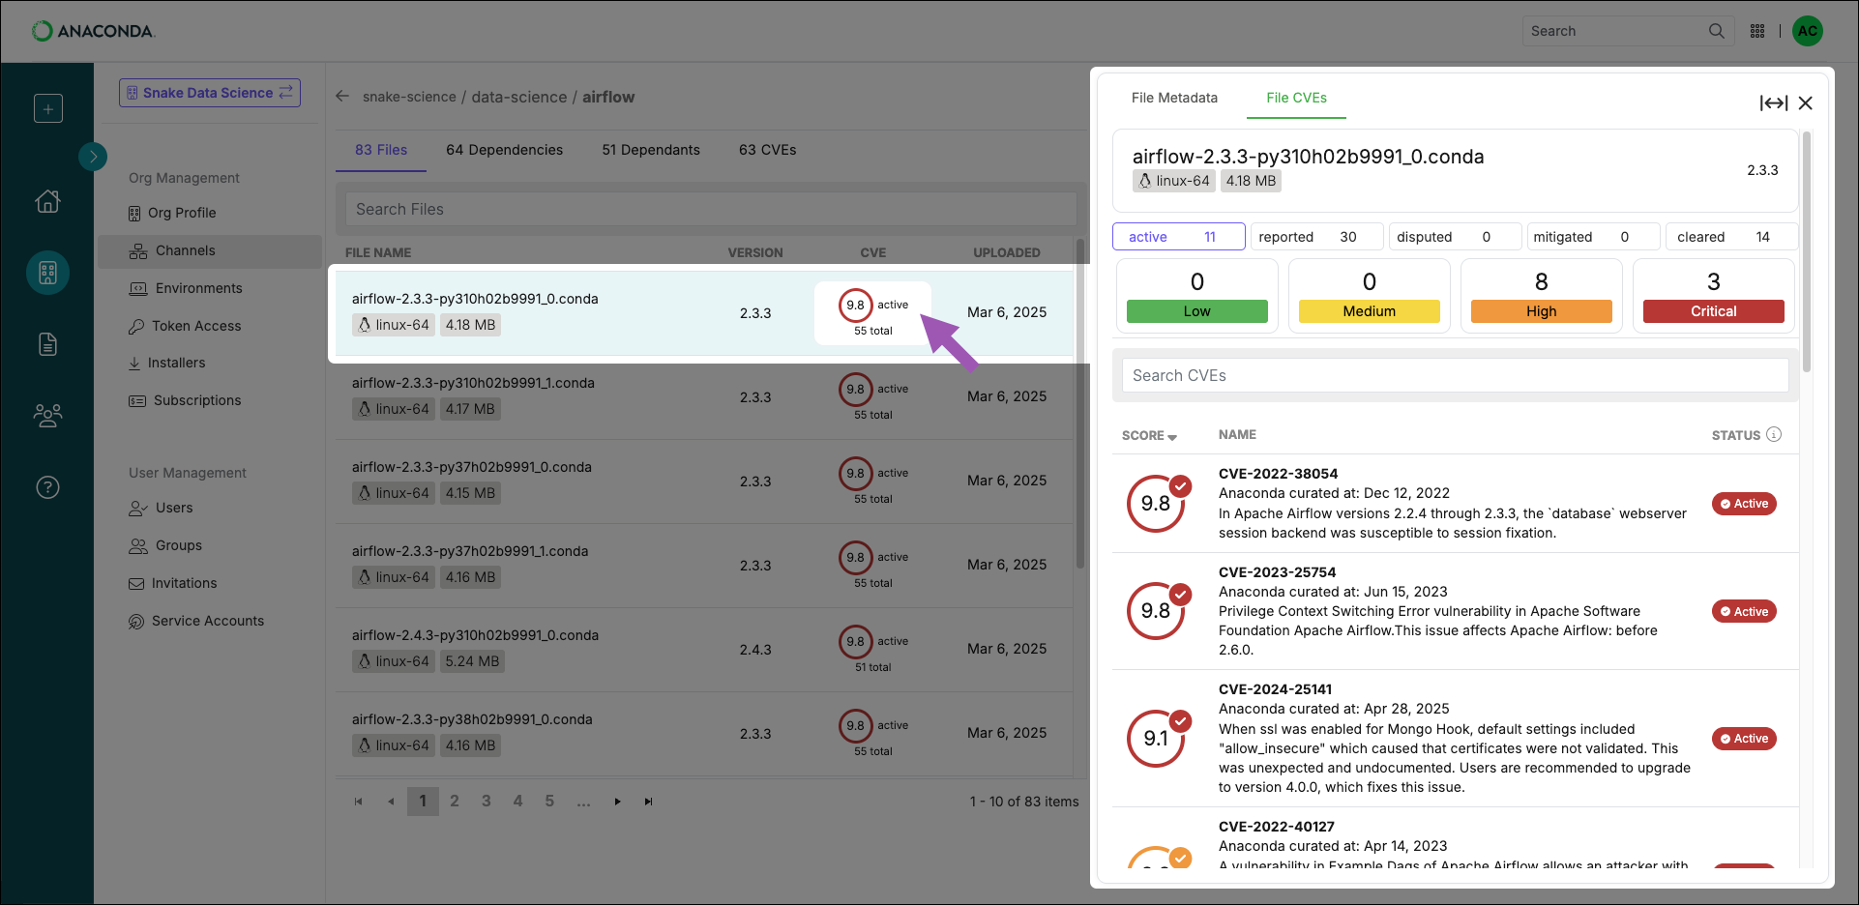This screenshot has height=905, width=1859.
Task: Select the organization building icon in left rail
Action: (47, 273)
